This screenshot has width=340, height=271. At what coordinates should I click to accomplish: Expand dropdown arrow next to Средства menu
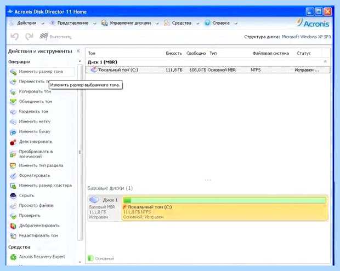[197, 24]
